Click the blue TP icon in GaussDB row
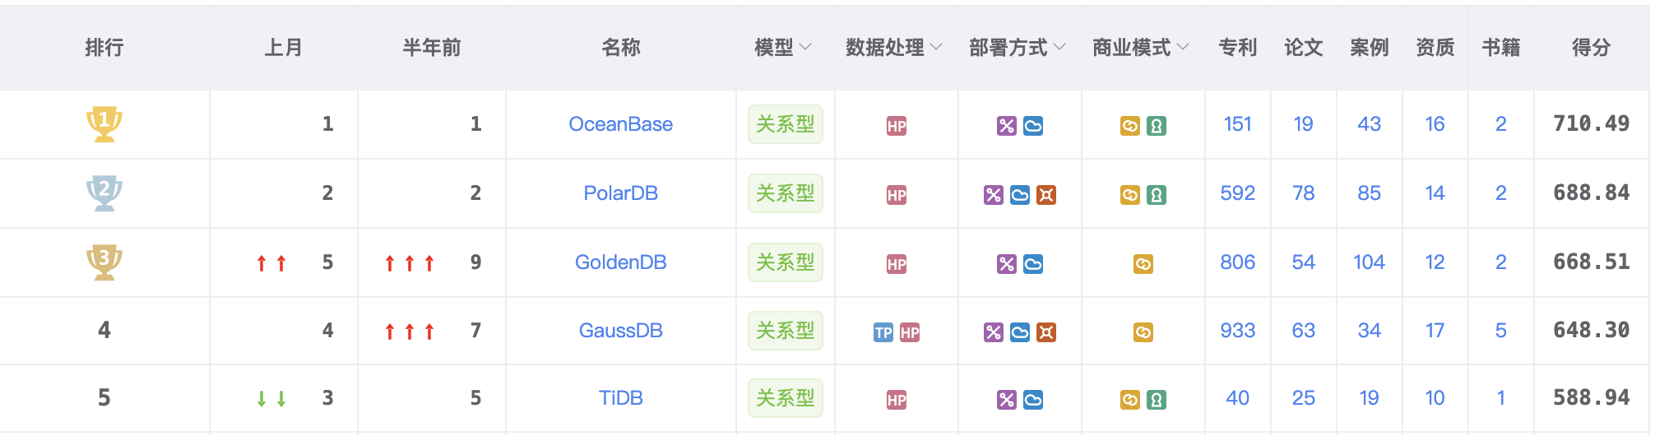Image resolution: width=1655 pixels, height=436 pixels. pos(883,332)
